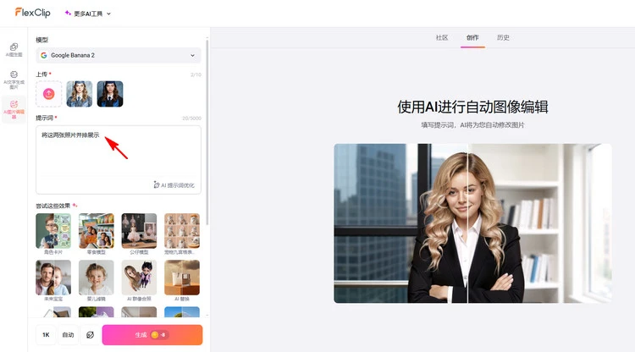Image resolution: width=635 pixels, height=352 pixels.
Task: Open the AI文字生成图片 sidebar tool
Action: pyautogui.click(x=14, y=79)
